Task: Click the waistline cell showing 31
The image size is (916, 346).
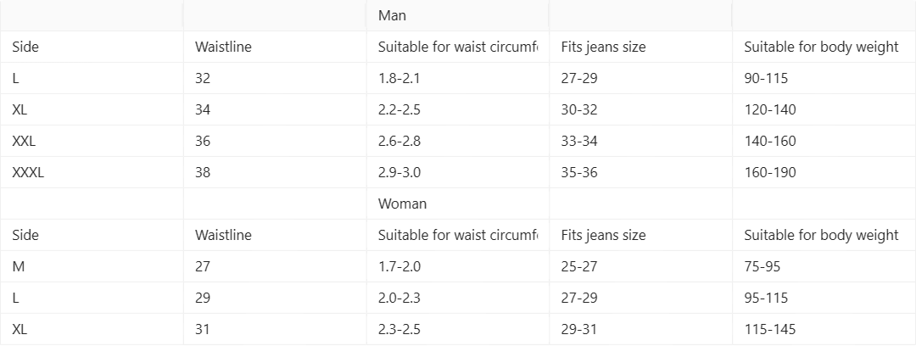Action: pos(203,329)
